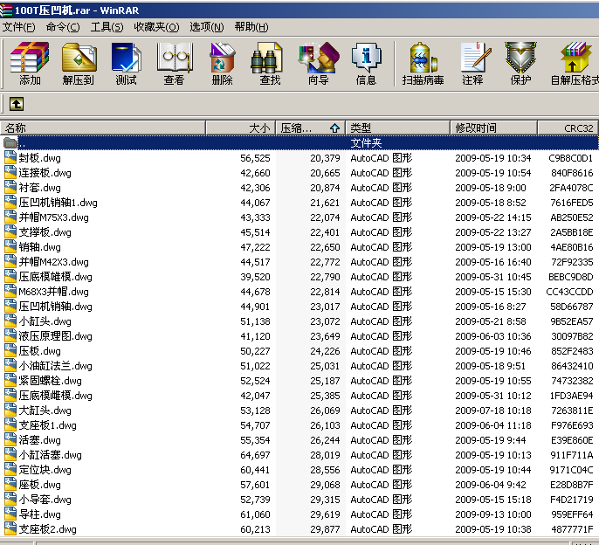Click the file icon of 定位块.dwg

tap(10, 470)
